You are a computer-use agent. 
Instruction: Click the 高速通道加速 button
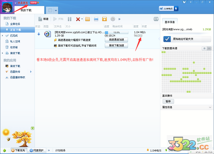click(116, 40)
